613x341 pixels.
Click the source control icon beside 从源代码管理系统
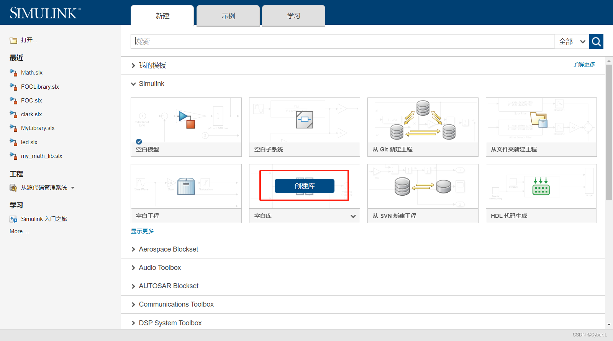[x=13, y=188]
